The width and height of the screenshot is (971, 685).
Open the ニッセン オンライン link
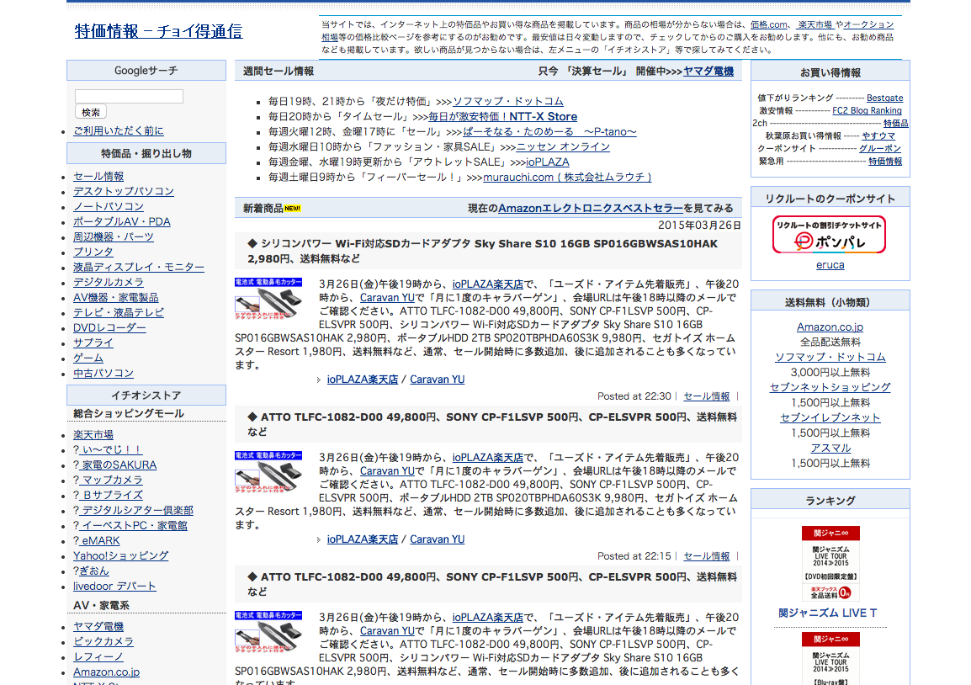coord(563,146)
